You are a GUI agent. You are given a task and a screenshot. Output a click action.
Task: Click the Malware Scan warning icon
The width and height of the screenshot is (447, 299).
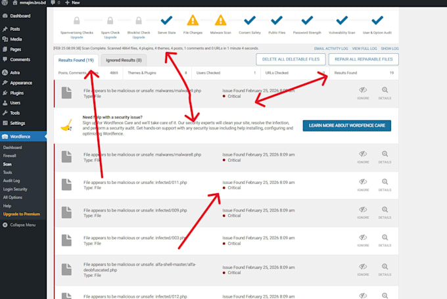[x=220, y=20]
